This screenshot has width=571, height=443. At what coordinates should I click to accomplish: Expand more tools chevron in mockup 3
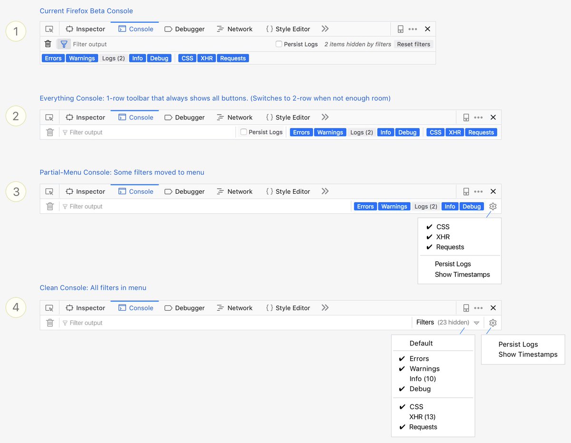pyautogui.click(x=325, y=192)
